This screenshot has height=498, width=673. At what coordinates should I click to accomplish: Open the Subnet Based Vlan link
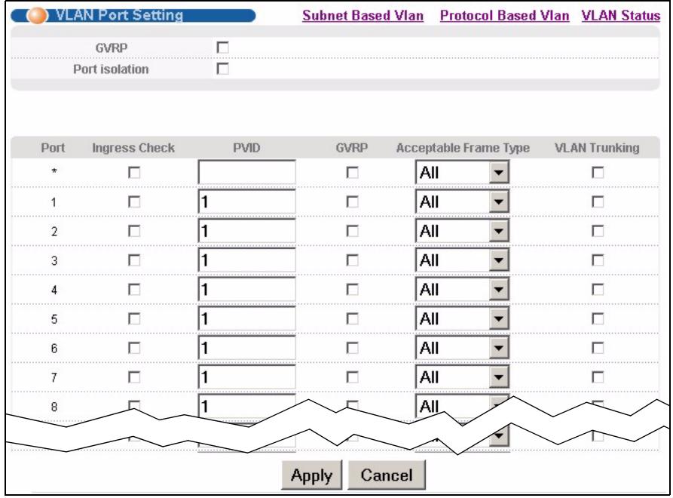click(x=363, y=16)
